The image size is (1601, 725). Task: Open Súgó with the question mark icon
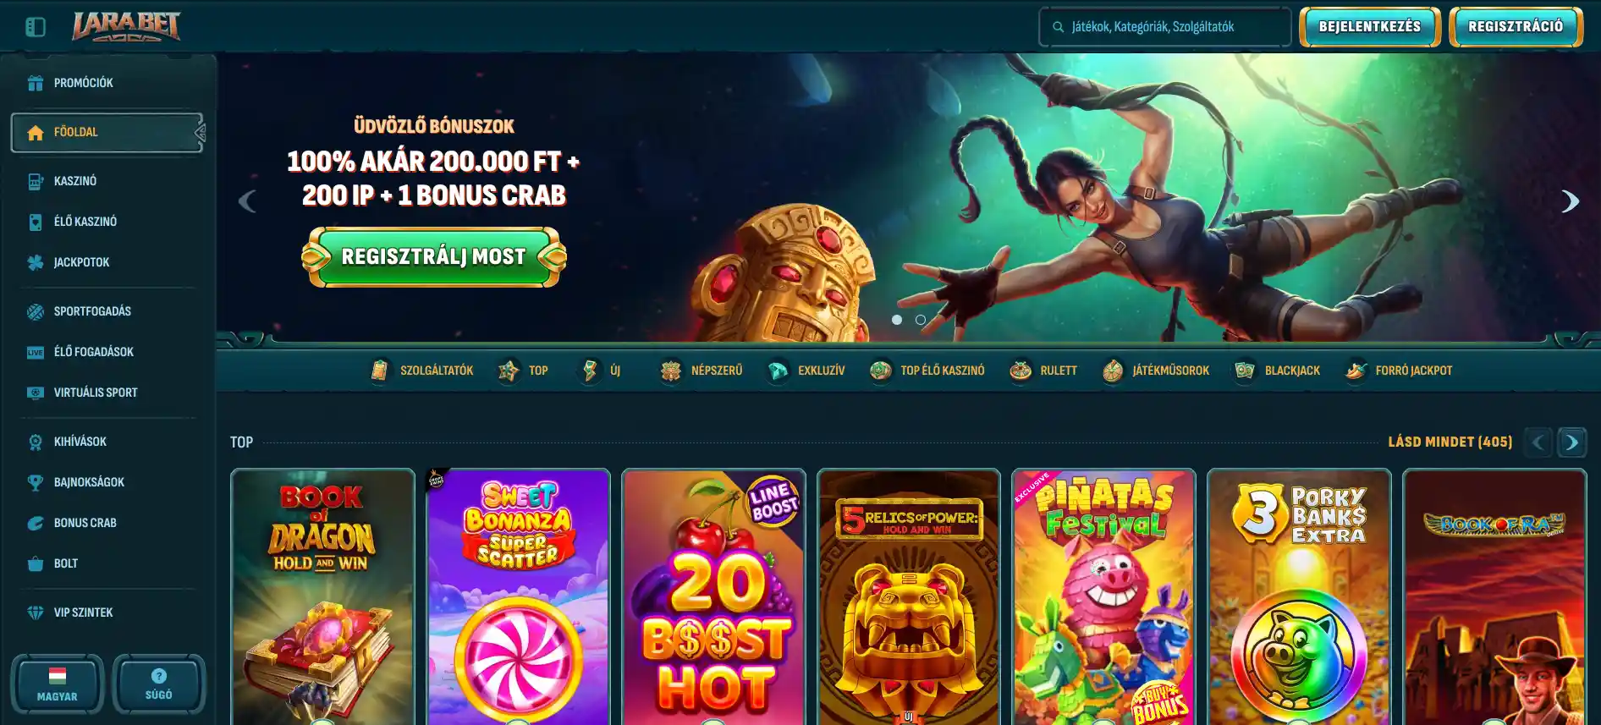point(159,675)
